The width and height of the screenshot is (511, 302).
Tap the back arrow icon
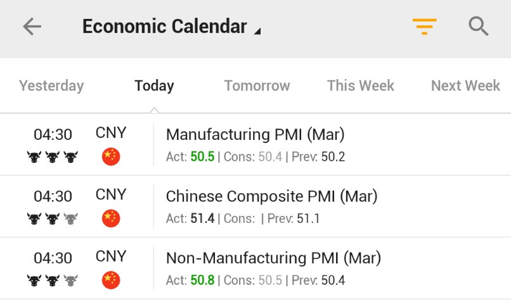pos(32,27)
